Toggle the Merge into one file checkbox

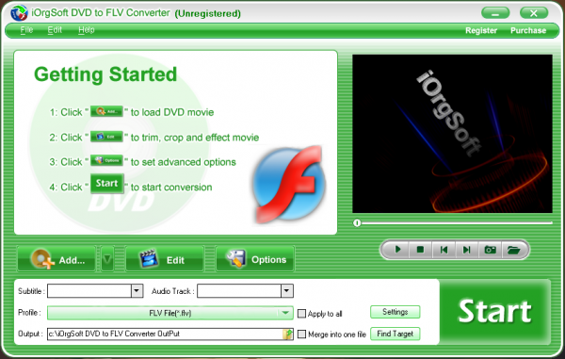(301, 335)
